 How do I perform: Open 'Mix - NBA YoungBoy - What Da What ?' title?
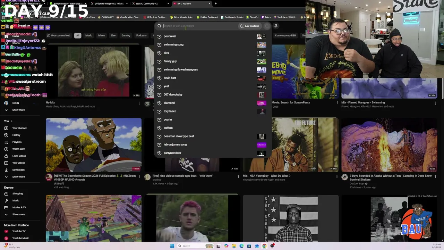pos(266,176)
